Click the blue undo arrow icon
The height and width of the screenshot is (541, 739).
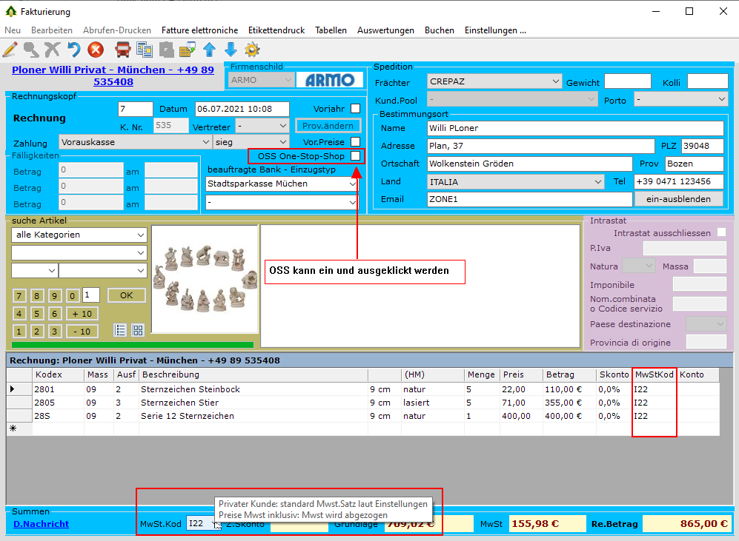pyautogui.click(x=73, y=50)
